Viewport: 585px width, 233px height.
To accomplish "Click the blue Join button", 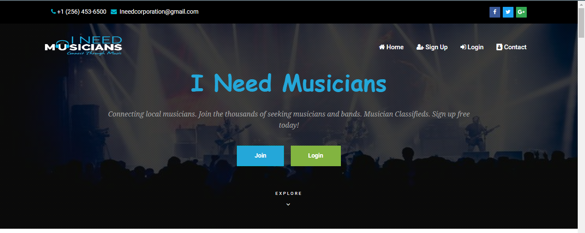I will (x=260, y=156).
